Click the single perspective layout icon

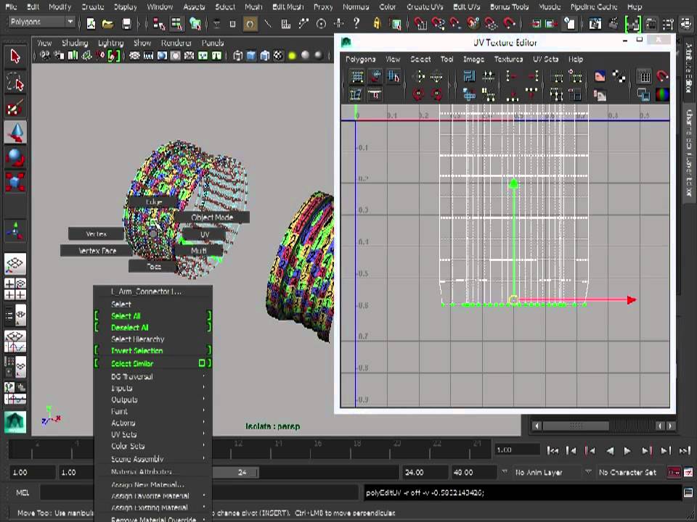(x=15, y=264)
